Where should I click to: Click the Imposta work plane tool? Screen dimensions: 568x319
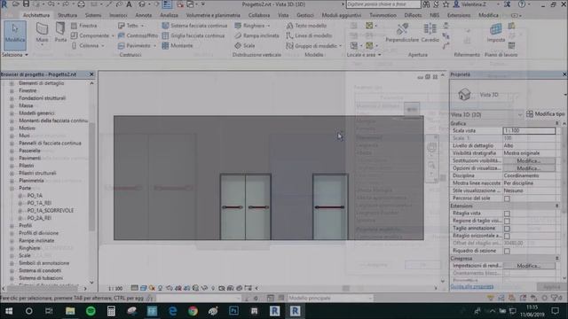coord(495,33)
